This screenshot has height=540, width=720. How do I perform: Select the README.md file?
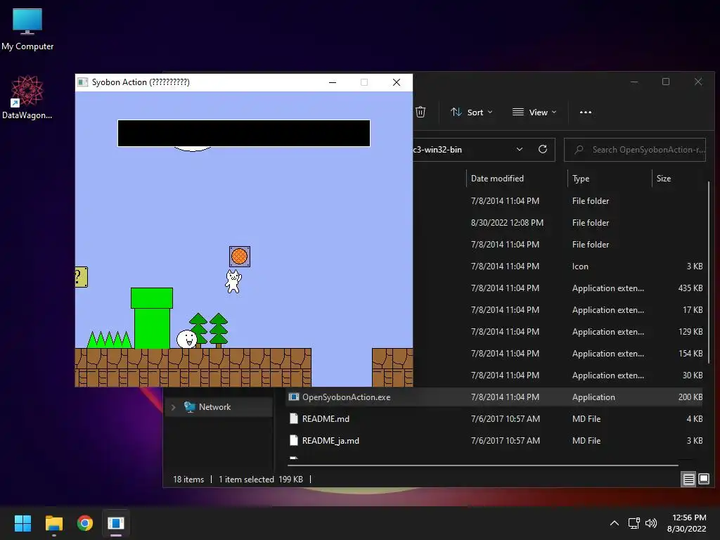click(495, 419)
